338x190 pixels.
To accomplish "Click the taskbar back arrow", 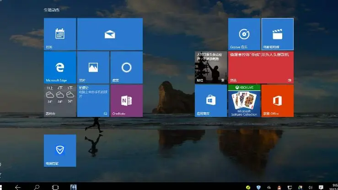I will (18, 187).
